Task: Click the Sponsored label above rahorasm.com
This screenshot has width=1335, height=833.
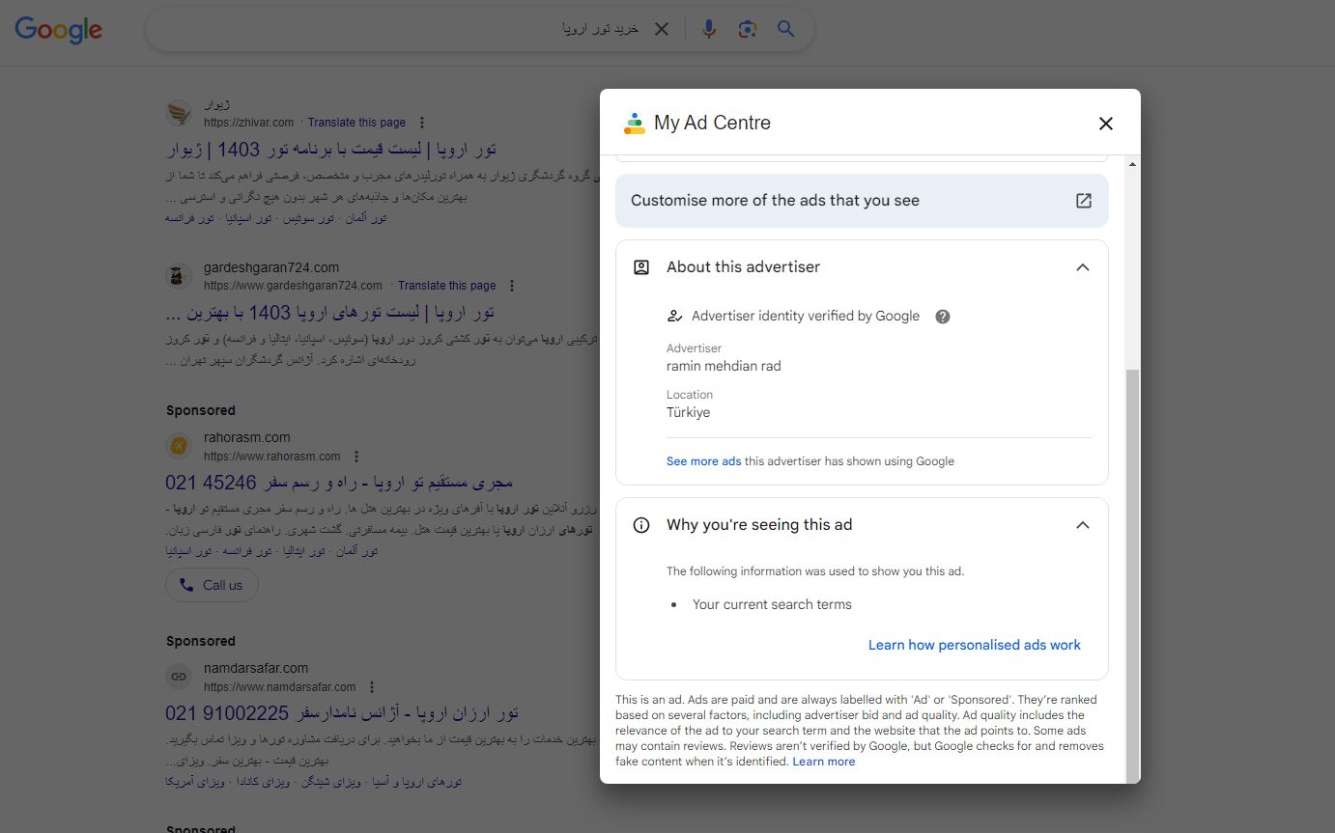Action: [x=200, y=410]
